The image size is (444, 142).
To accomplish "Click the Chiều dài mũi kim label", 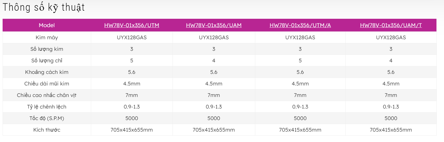I will (x=47, y=84).
